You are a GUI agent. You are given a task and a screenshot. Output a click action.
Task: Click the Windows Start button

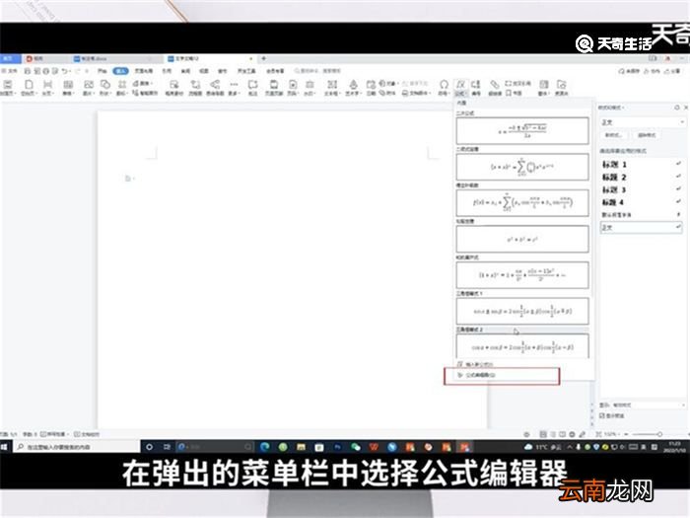4,447
